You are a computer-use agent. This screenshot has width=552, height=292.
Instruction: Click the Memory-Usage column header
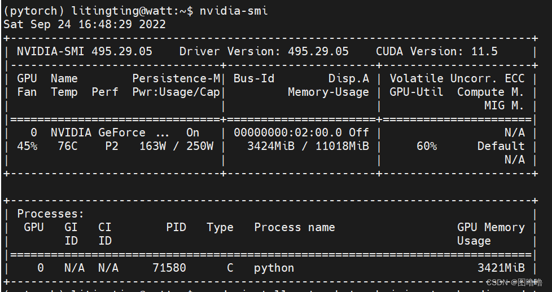coord(328,92)
